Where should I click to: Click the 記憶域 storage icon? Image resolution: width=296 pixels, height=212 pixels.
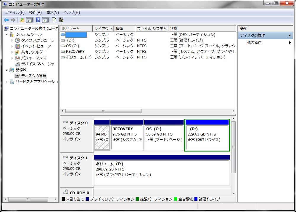point(12,70)
